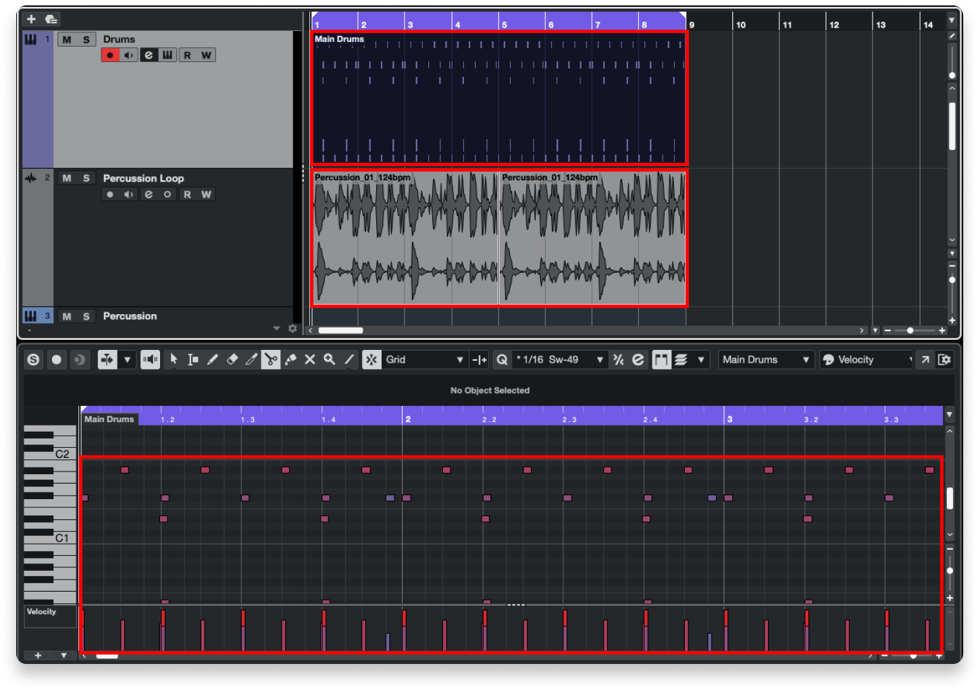The image size is (980, 691).
Task: Enable Write automation on Drums track
Action: pos(207,55)
